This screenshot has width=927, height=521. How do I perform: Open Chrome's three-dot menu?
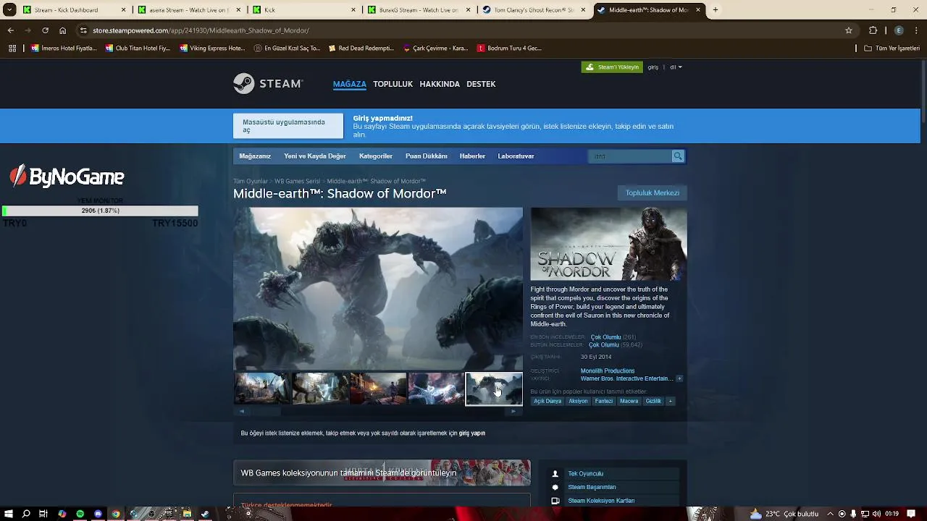tap(916, 30)
